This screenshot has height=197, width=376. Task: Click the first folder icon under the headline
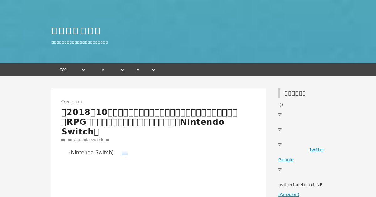[x=63, y=140]
